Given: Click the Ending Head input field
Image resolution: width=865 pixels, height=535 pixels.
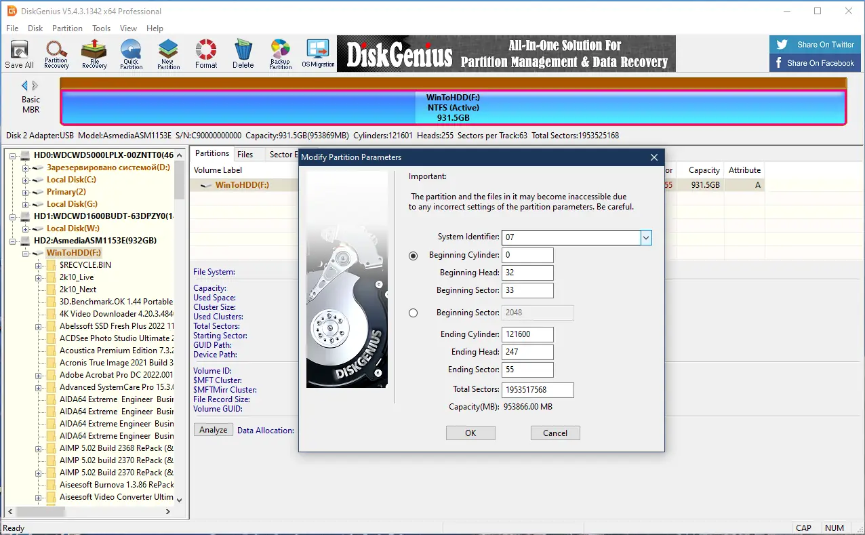Looking at the screenshot, I should (x=528, y=353).
